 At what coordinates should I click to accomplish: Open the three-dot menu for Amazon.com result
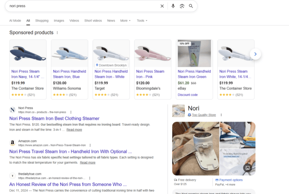tap(90, 145)
